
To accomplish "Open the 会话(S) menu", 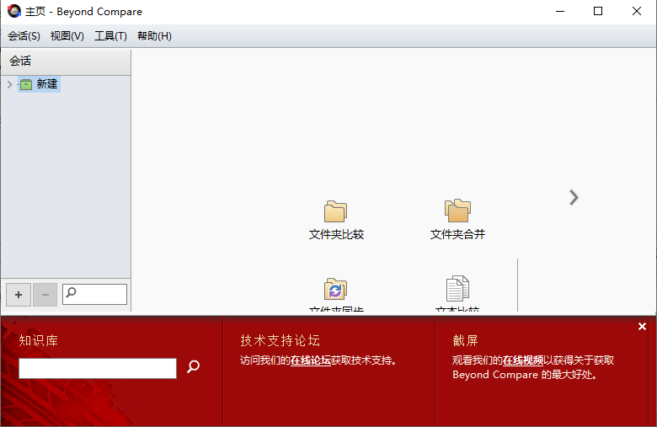I will [x=24, y=36].
